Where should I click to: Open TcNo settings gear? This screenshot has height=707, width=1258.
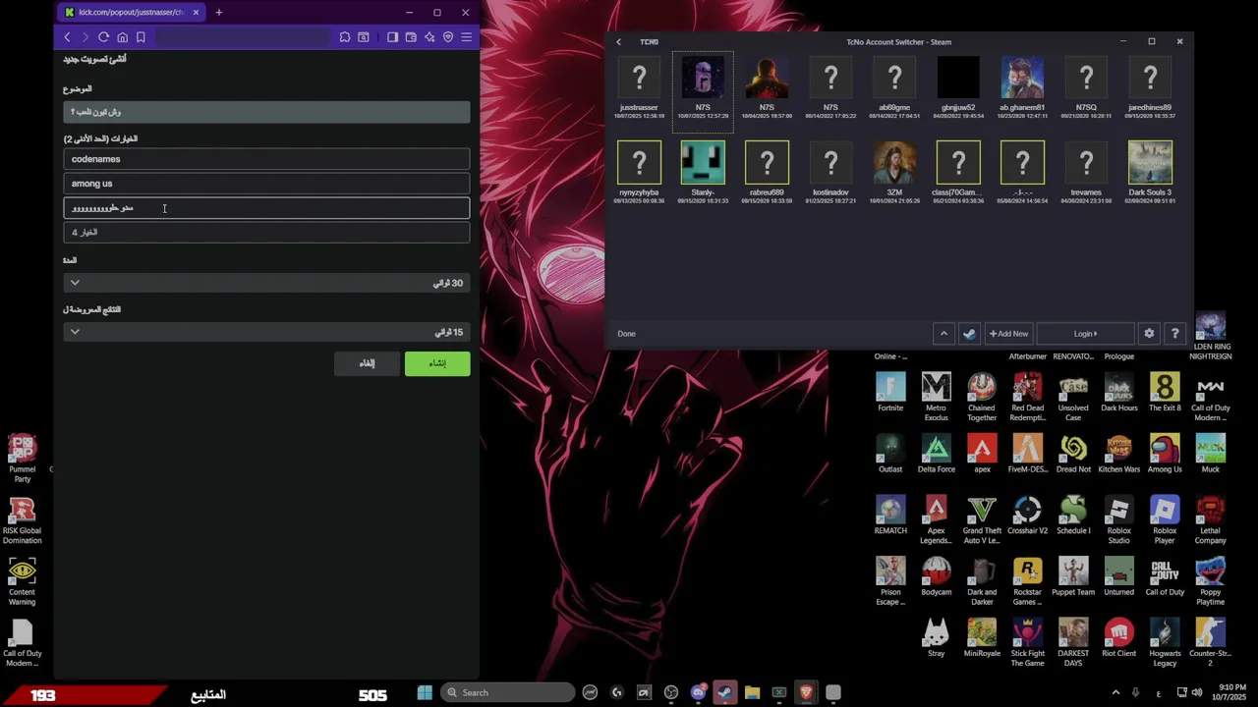[x=1149, y=334]
